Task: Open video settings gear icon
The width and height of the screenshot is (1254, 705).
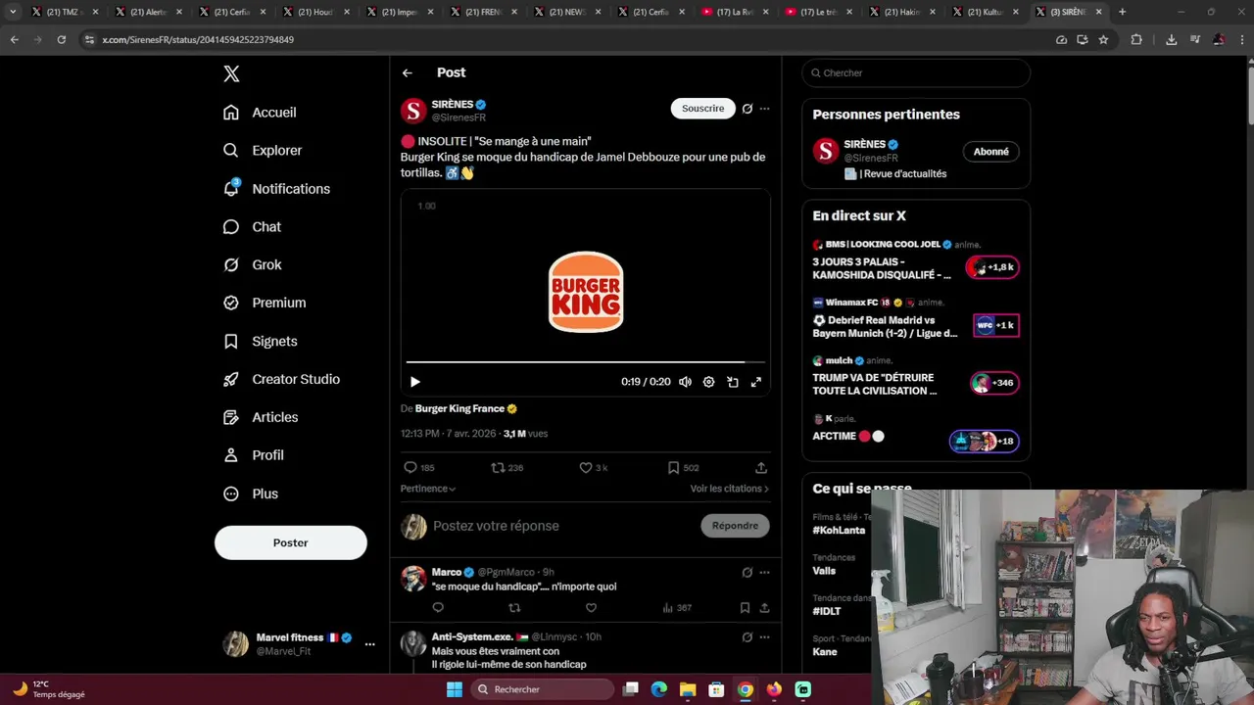Action: tap(708, 382)
